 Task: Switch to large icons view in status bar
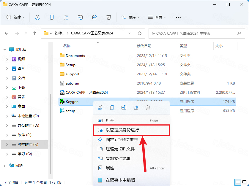(244, 182)
